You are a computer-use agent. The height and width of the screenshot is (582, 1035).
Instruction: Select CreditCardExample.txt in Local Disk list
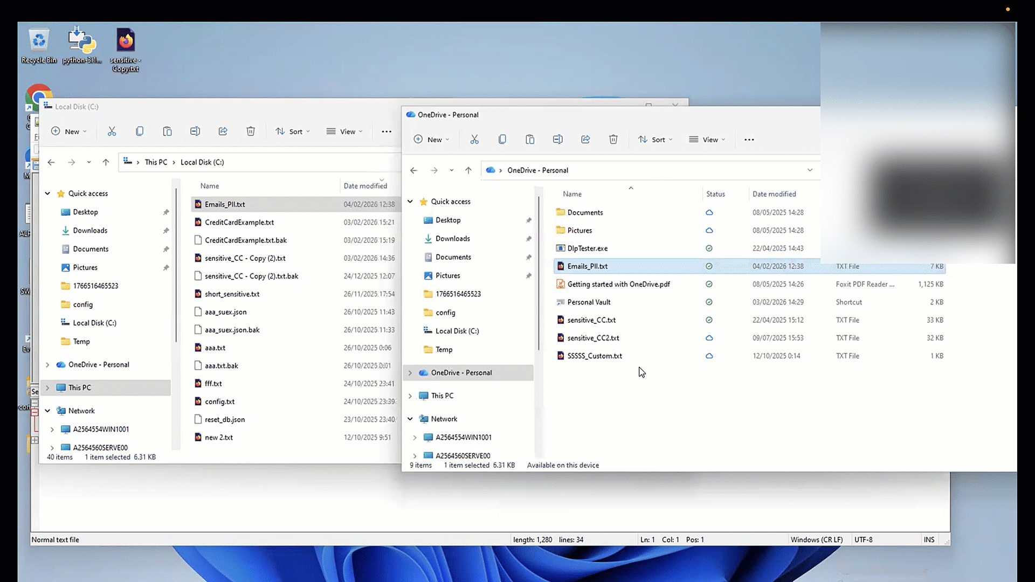tap(239, 222)
